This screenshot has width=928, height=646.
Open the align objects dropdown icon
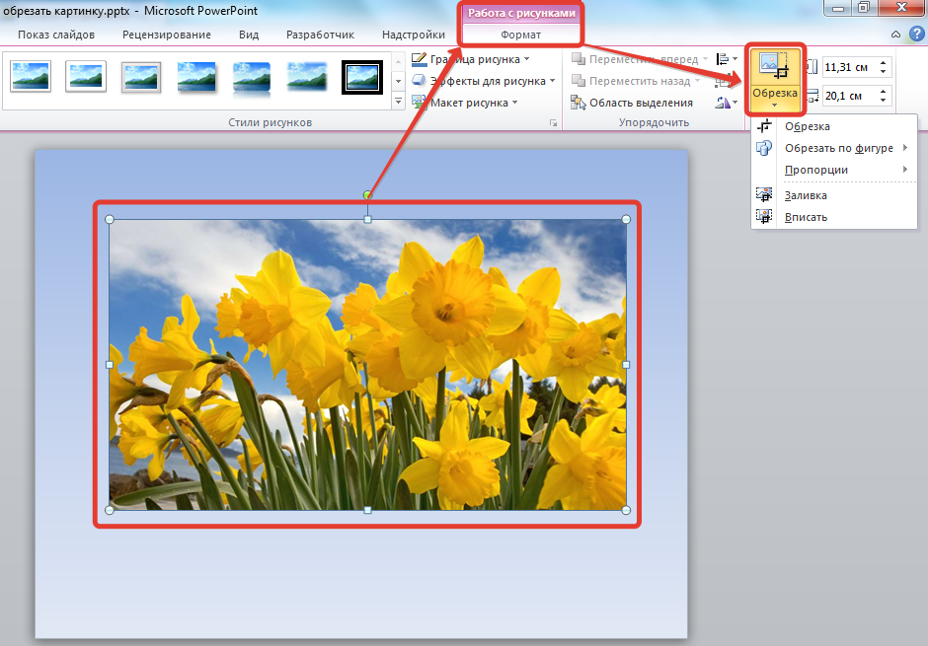(x=727, y=59)
